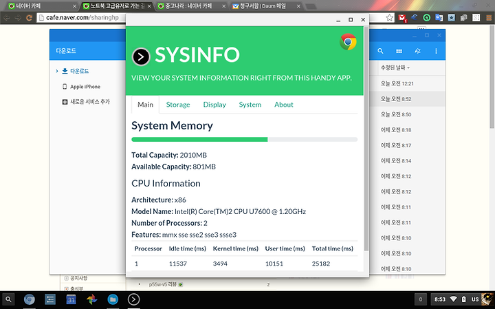Click the Gmail extension icon
Viewport: 495px width, 309px height.
coord(402,18)
